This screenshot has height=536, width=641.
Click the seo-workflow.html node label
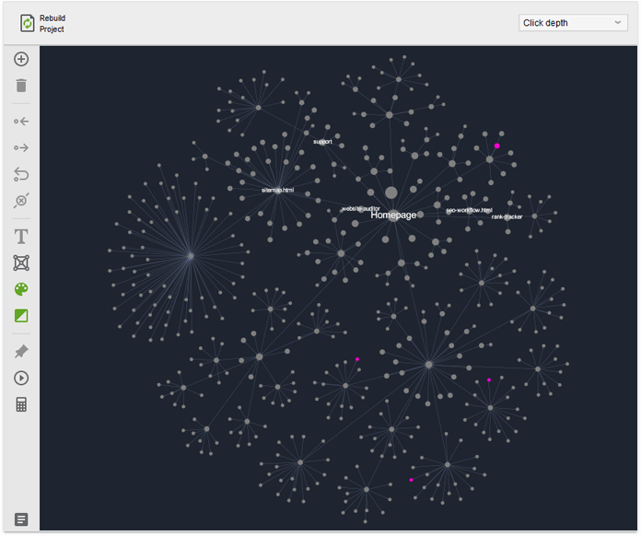click(x=469, y=210)
